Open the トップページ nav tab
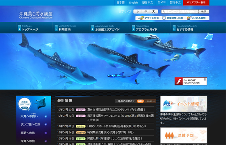 click(x=35, y=28)
